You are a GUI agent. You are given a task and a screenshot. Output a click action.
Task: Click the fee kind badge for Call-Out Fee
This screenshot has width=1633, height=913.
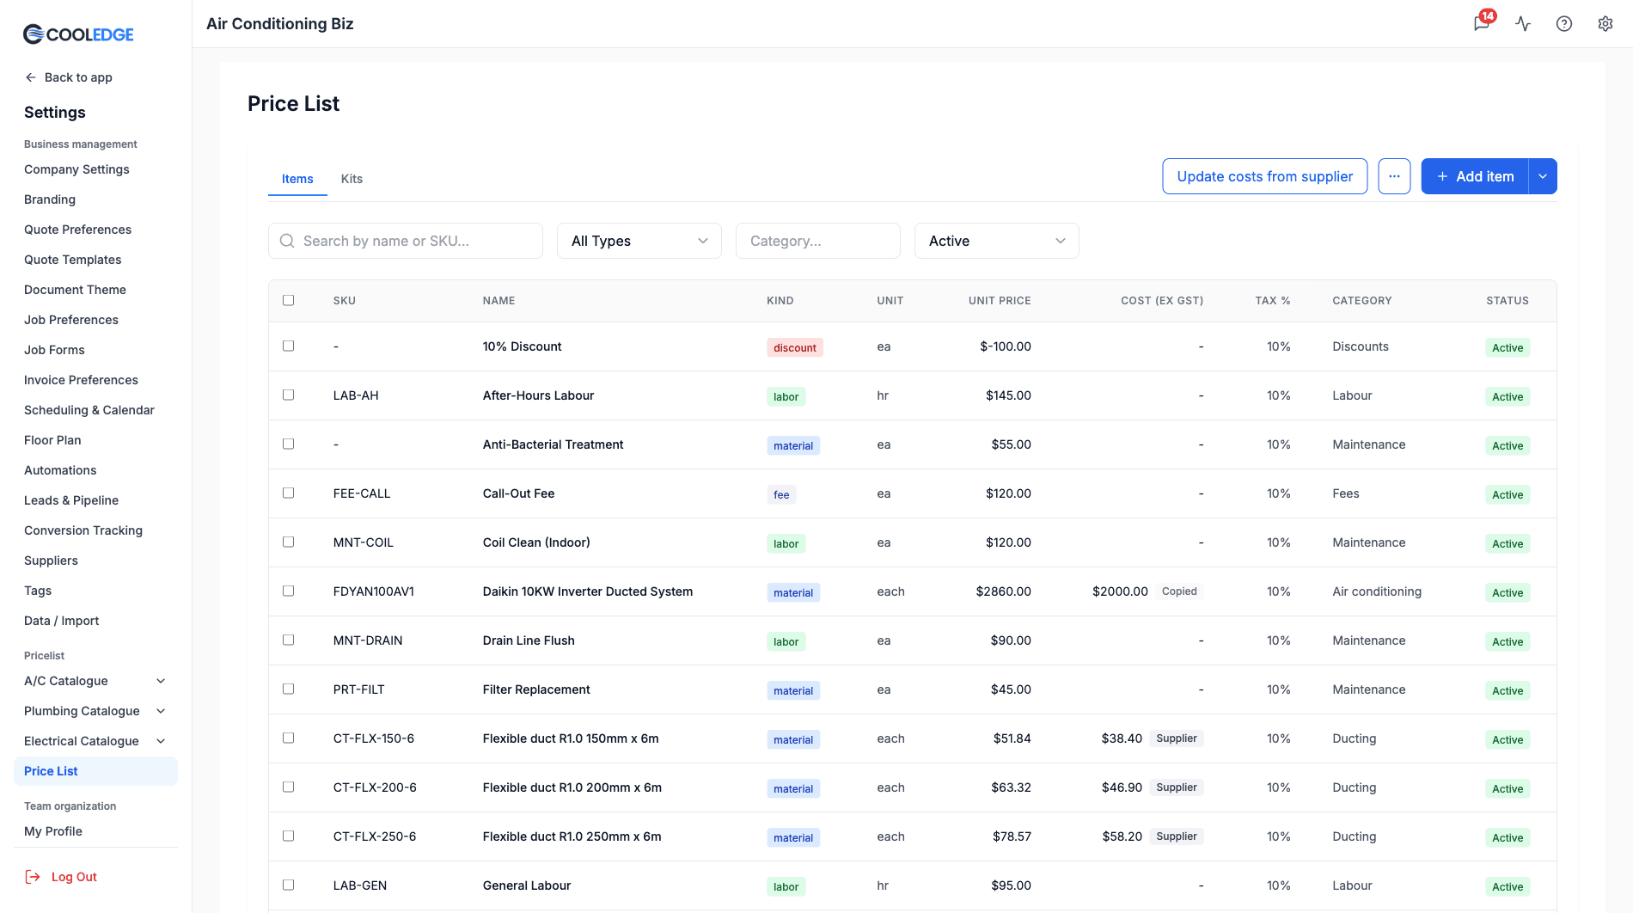(x=781, y=494)
